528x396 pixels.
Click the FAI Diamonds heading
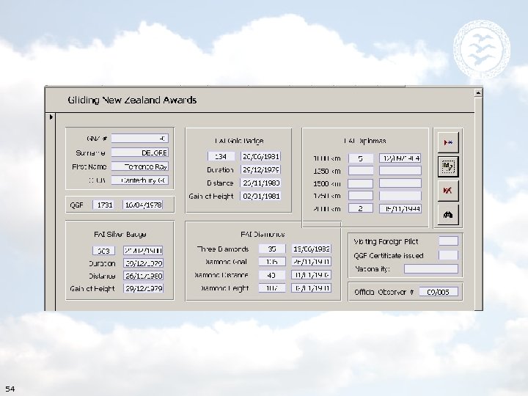(x=263, y=234)
